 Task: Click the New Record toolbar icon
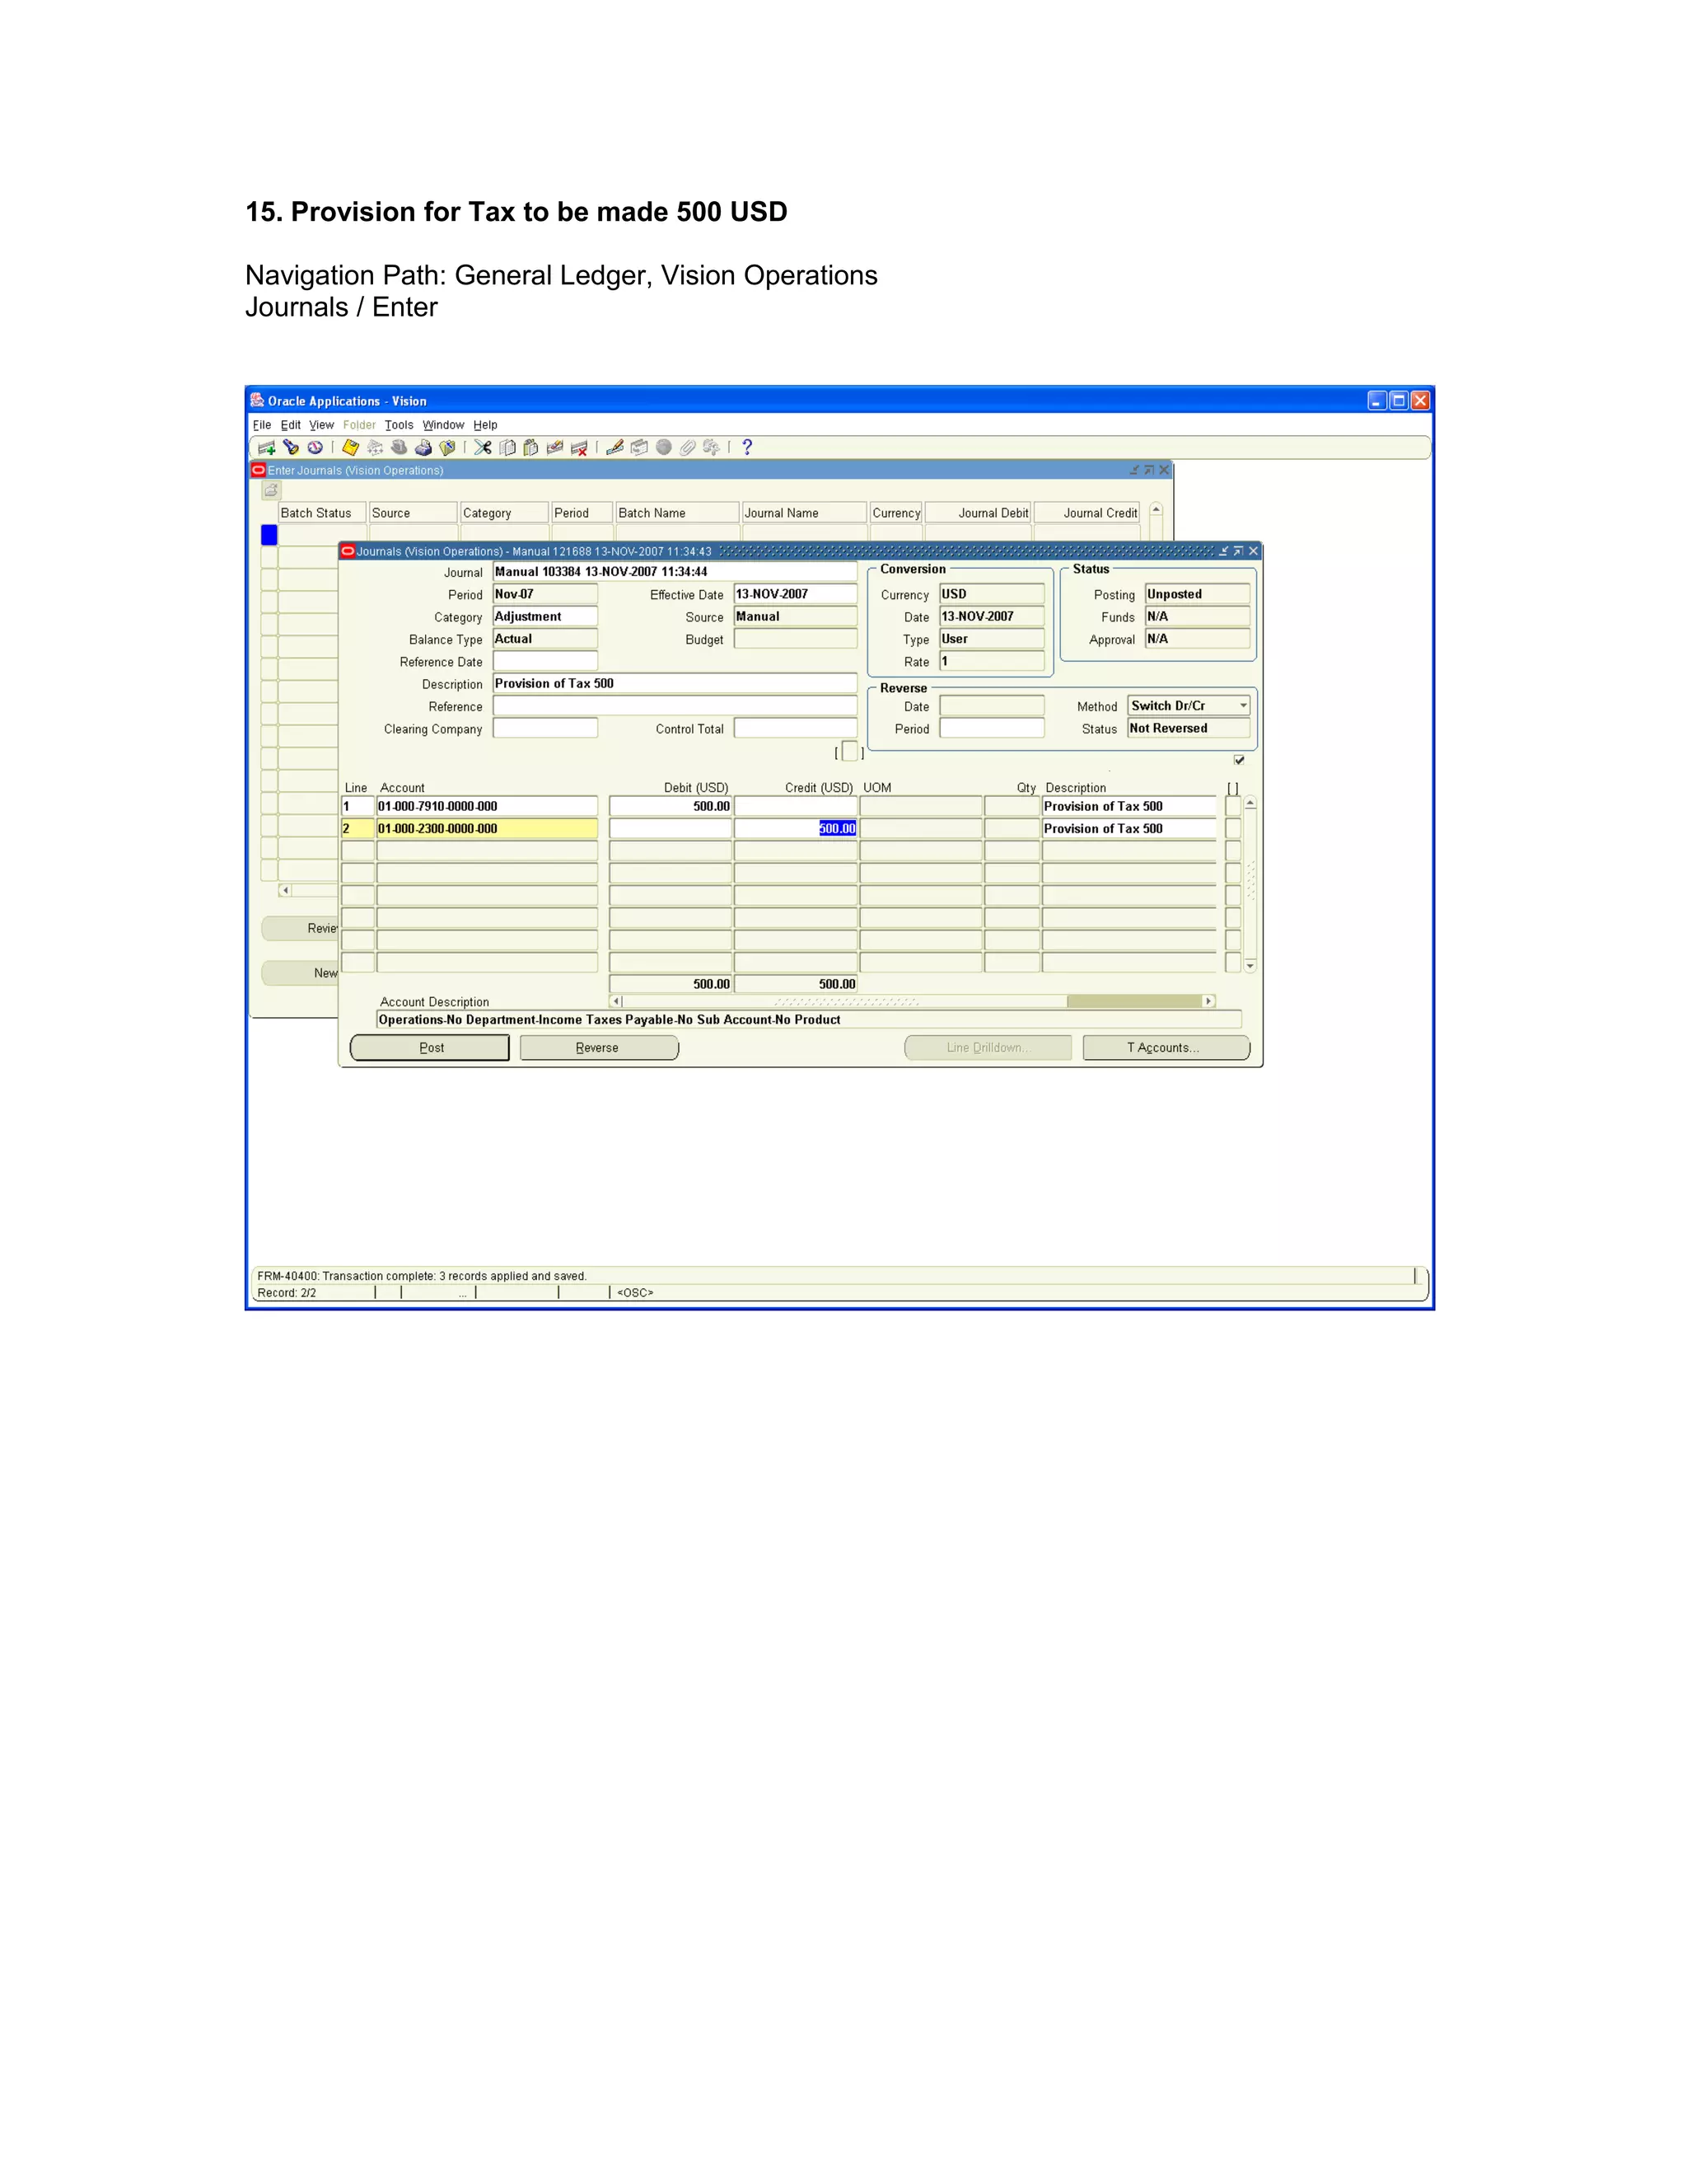coord(267,448)
